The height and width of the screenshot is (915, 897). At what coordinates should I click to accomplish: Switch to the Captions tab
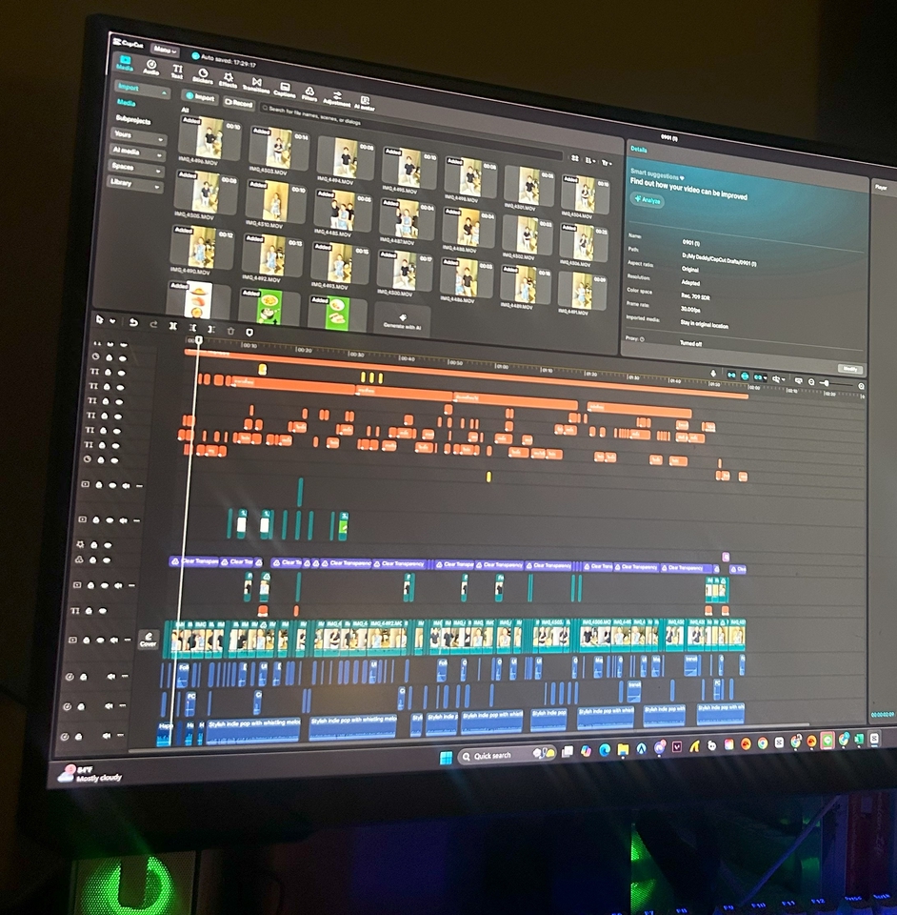coord(283,90)
